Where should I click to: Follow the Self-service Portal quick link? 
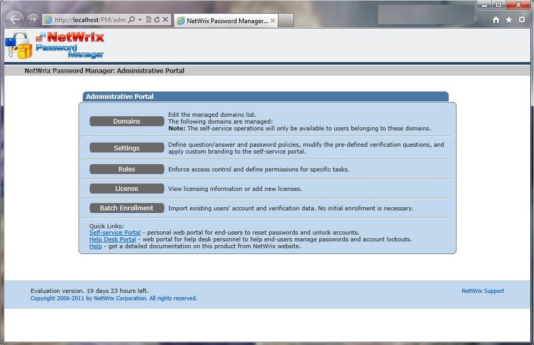[115, 232]
